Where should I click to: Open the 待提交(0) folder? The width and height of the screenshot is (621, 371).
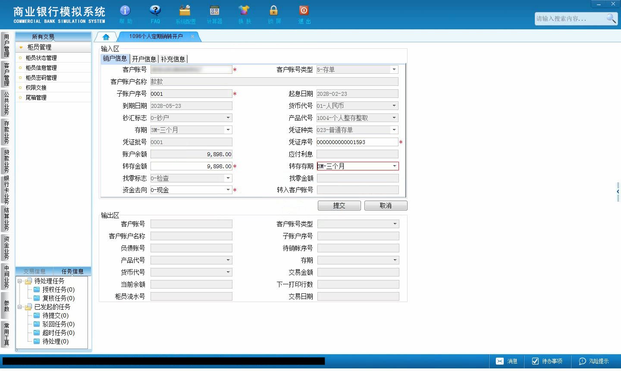pos(51,315)
